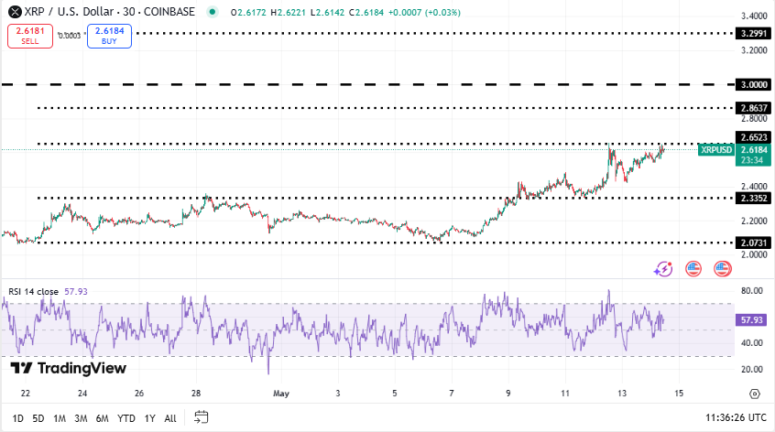Select the 3M time range
This screenshot has height=432, width=775.
coord(81,418)
